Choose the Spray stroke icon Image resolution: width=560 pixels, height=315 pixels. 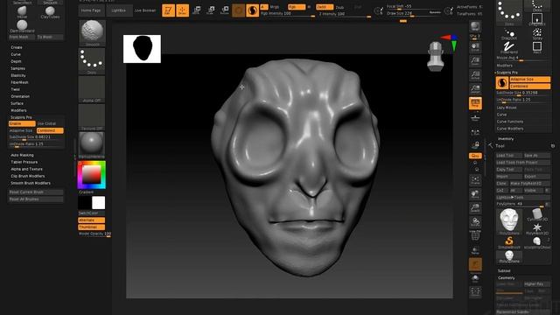click(x=537, y=34)
